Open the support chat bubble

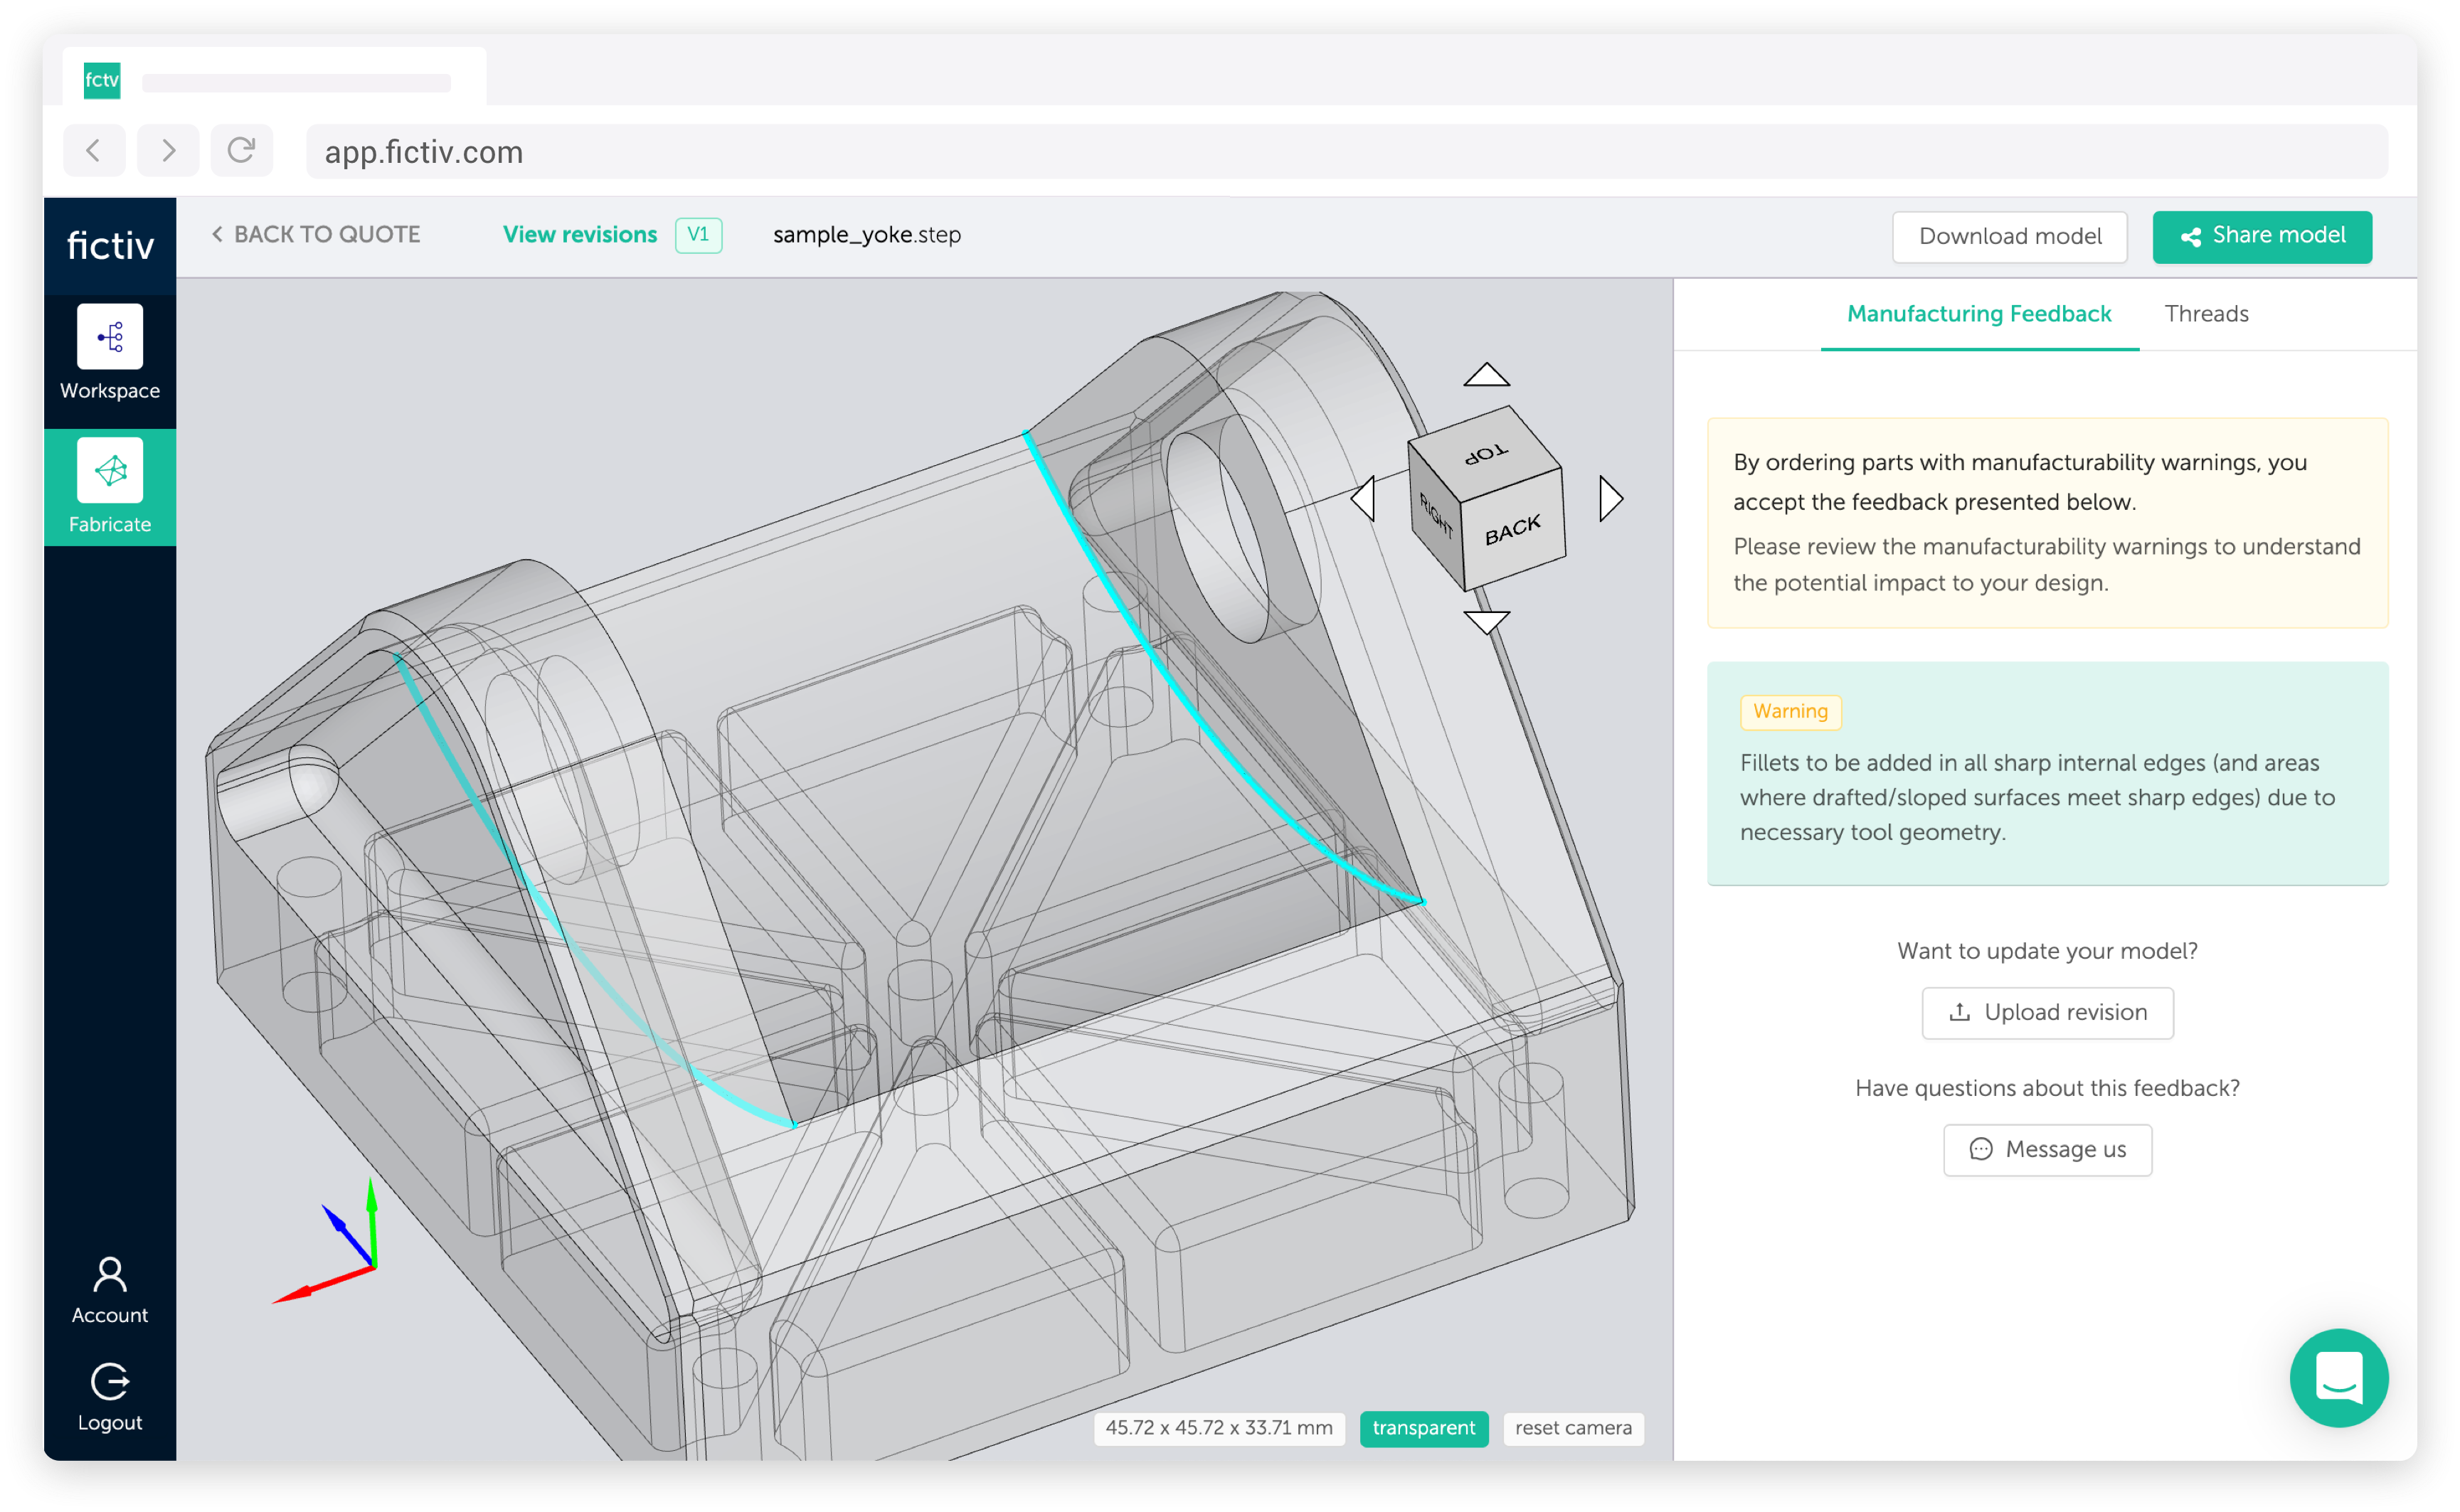coord(2339,1379)
